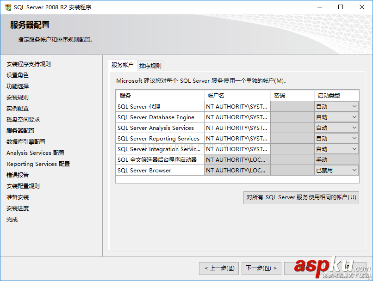Click the 下一步 button

261,268
